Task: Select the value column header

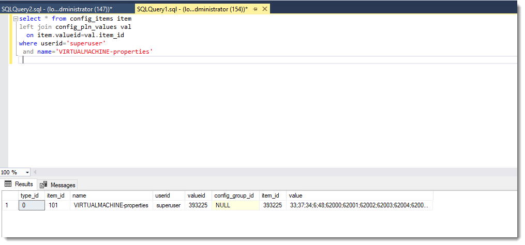Action: point(360,195)
